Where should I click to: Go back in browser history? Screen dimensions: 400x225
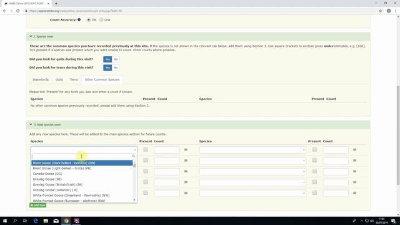pyautogui.click(x=4, y=11)
